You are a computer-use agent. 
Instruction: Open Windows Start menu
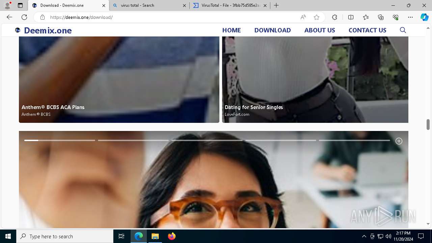click(8, 236)
